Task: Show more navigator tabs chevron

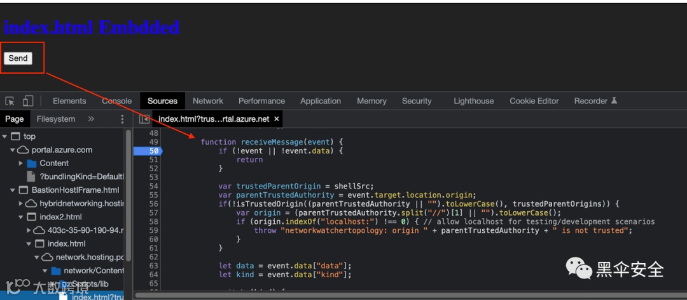Action: click(x=91, y=119)
